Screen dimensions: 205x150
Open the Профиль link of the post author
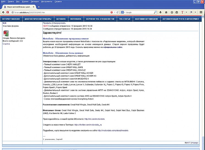coord(47,23)
